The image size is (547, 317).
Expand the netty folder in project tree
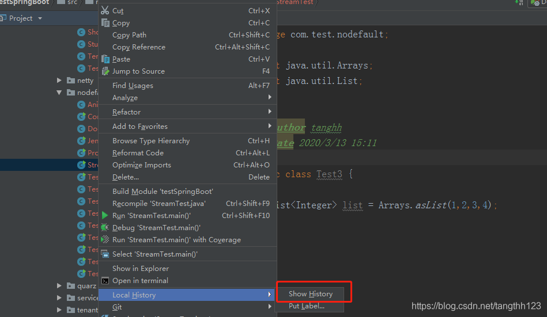[x=59, y=80]
